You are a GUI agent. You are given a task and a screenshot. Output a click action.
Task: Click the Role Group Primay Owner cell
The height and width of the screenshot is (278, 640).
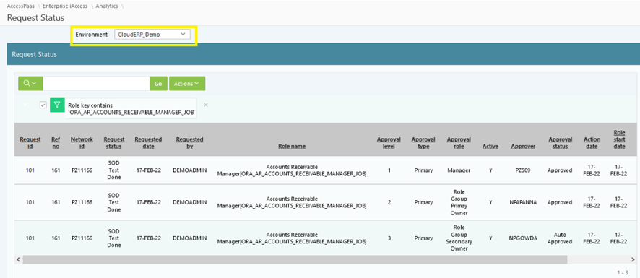coord(459,202)
